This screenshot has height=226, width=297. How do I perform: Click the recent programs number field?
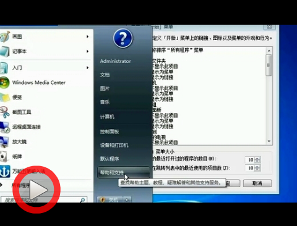click(x=250, y=160)
